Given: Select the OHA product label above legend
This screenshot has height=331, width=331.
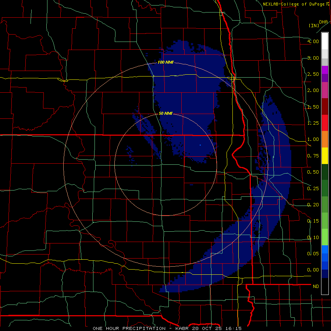Looking at the screenshot, I should click(323, 22).
